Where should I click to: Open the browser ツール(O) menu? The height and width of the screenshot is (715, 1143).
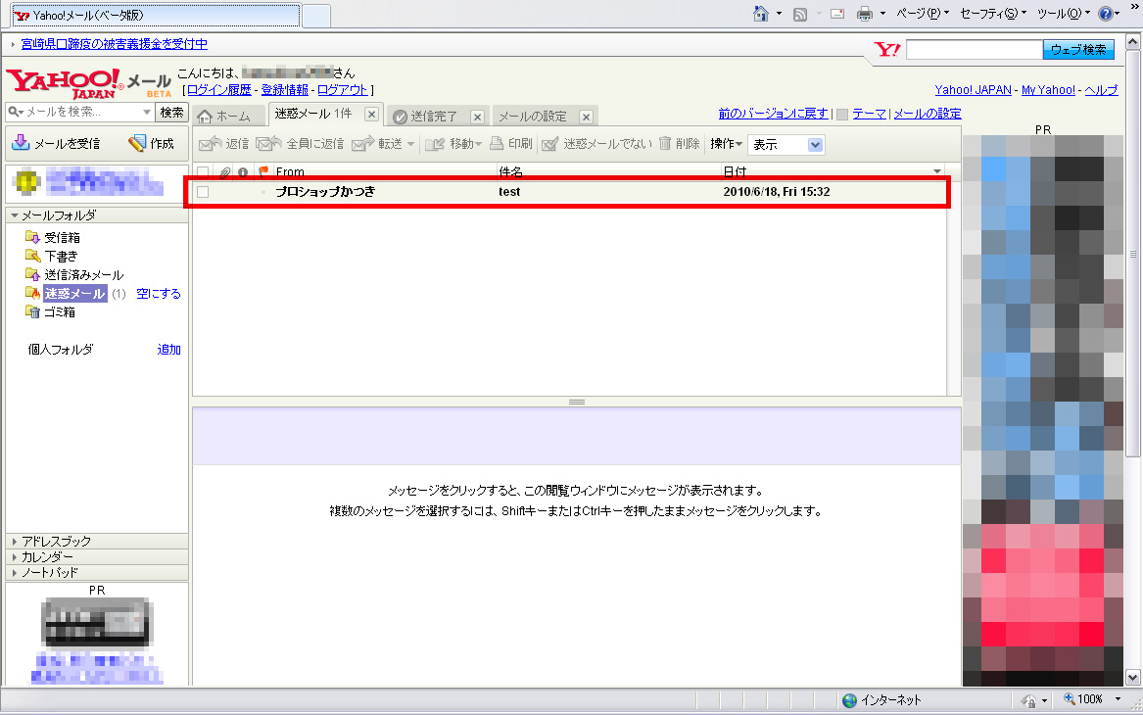pos(1064,13)
